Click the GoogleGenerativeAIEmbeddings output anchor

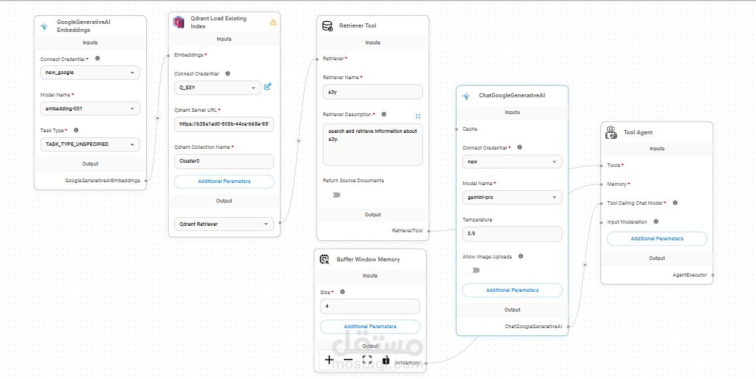click(146, 181)
